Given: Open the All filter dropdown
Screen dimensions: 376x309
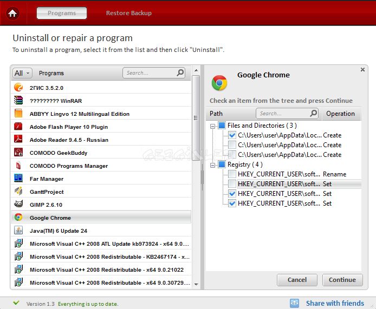Looking at the screenshot, I should pos(22,73).
